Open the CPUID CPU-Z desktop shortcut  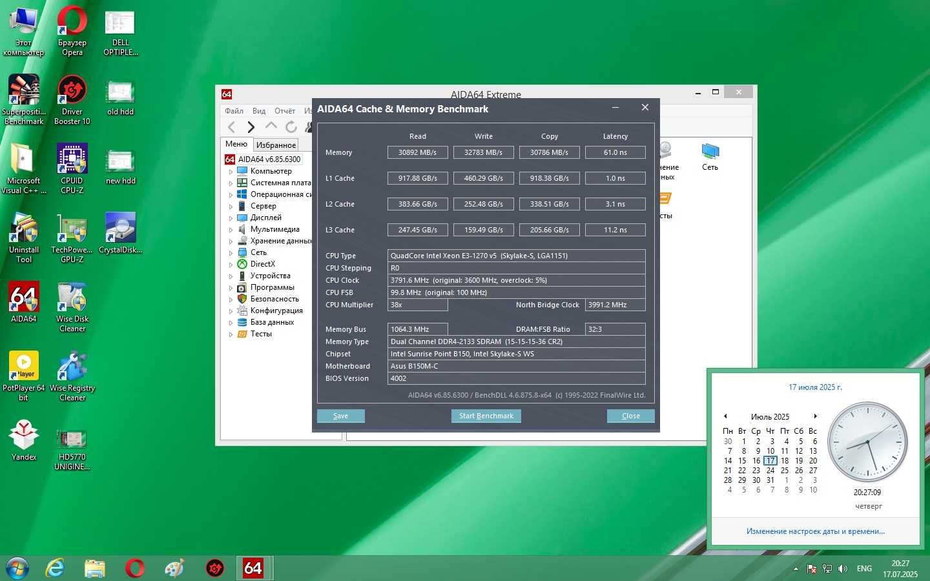tap(72, 169)
